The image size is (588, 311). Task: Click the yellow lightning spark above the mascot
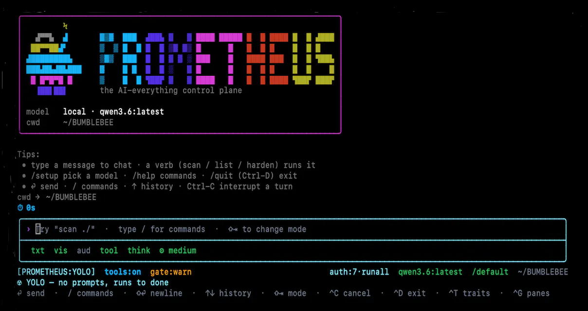pyautogui.click(x=65, y=26)
